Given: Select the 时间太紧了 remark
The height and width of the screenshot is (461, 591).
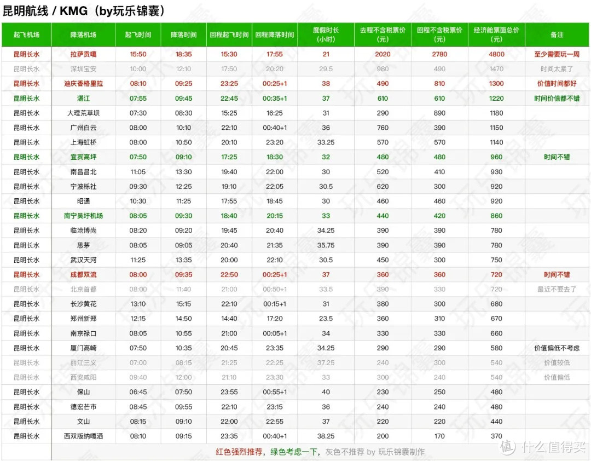Looking at the screenshot, I should coord(557,69).
